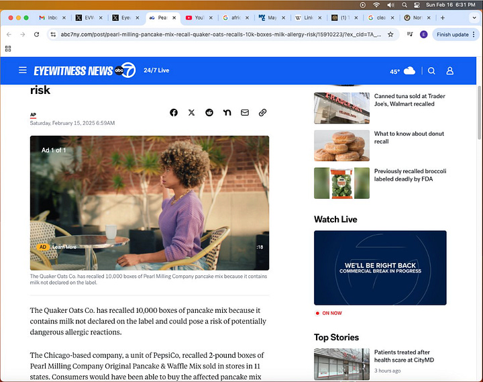Share the article by email
This screenshot has width=483, height=382.
tap(245, 113)
